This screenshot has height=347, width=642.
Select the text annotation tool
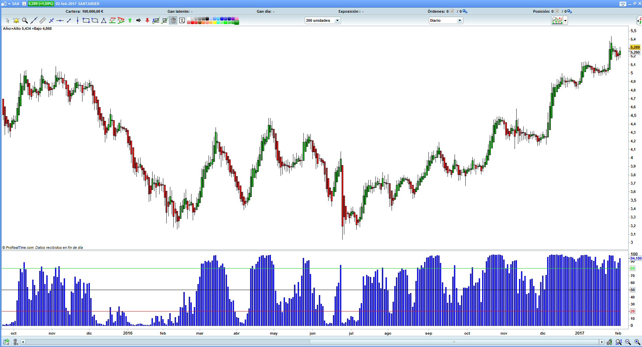coord(182,21)
